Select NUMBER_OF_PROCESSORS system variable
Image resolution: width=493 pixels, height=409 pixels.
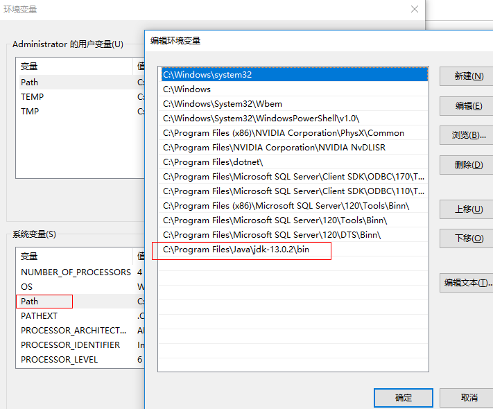tap(81, 272)
